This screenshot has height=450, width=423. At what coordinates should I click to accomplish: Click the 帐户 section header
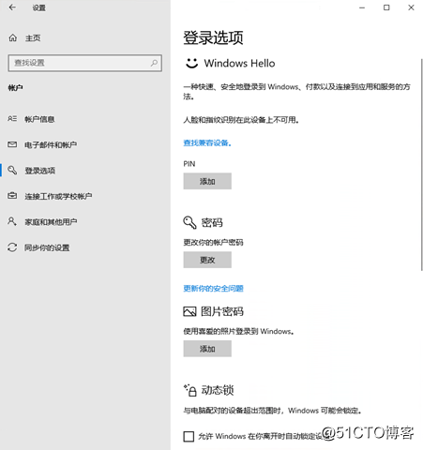[x=15, y=88]
